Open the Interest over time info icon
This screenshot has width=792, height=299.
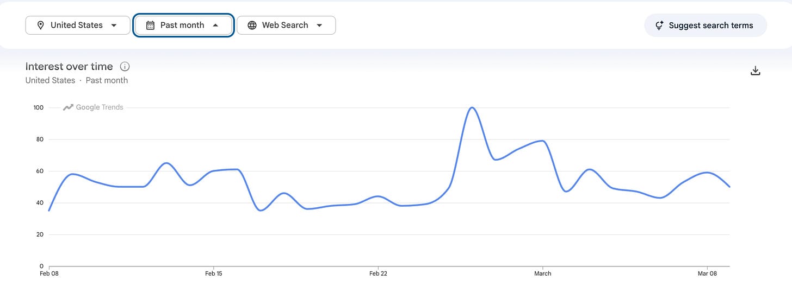click(x=125, y=67)
